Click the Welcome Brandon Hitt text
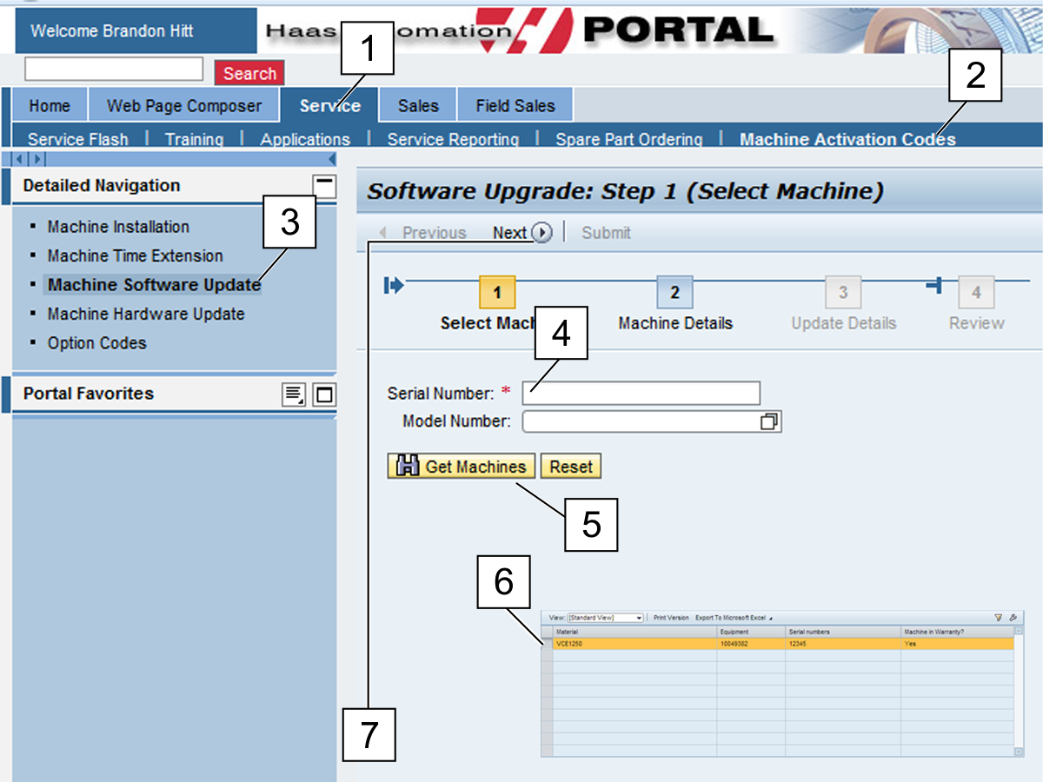The image size is (1043, 782). pyautogui.click(x=112, y=31)
